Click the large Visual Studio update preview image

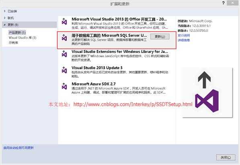(x=207, y=93)
